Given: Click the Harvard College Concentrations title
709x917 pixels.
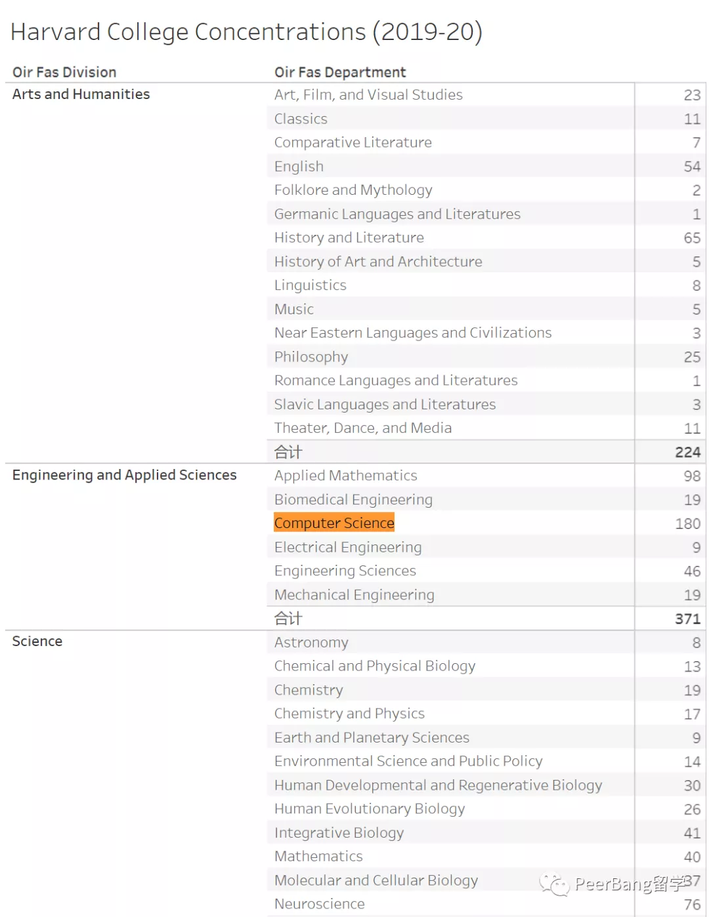Looking at the screenshot, I should 246,31.
